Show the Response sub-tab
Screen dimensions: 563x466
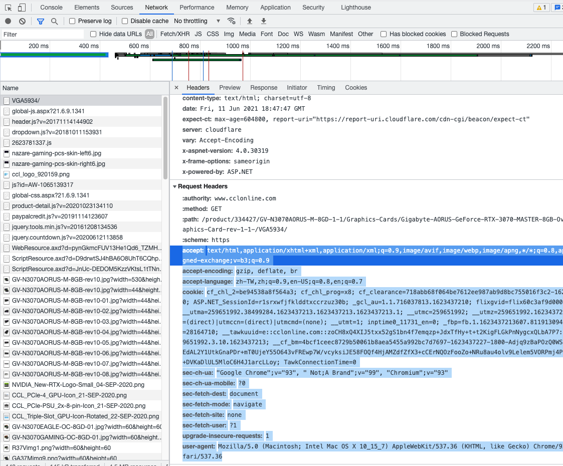tap(264, 88)
